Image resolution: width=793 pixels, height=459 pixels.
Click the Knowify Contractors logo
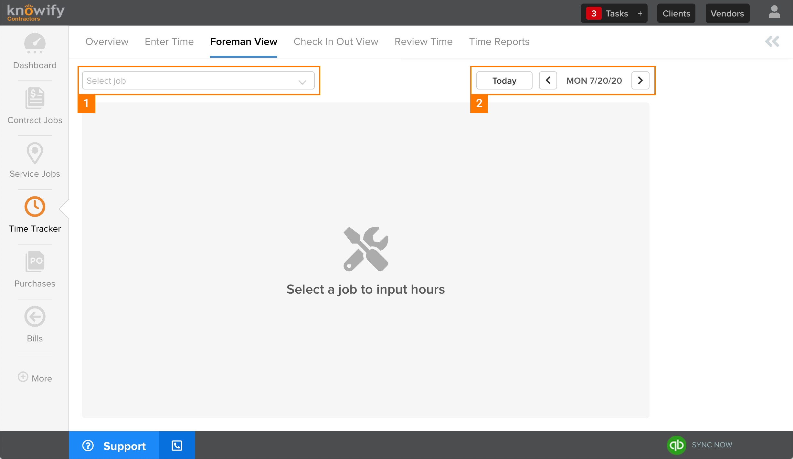click(36, 13)
